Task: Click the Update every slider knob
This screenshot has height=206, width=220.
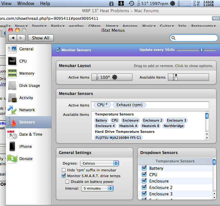Action: [x=201, y=50]
